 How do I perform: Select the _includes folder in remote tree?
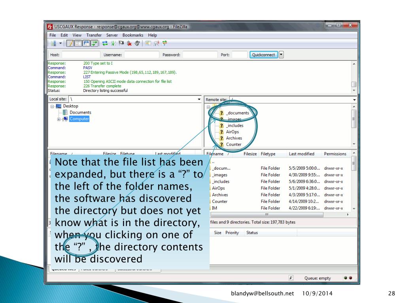[235, 125]
